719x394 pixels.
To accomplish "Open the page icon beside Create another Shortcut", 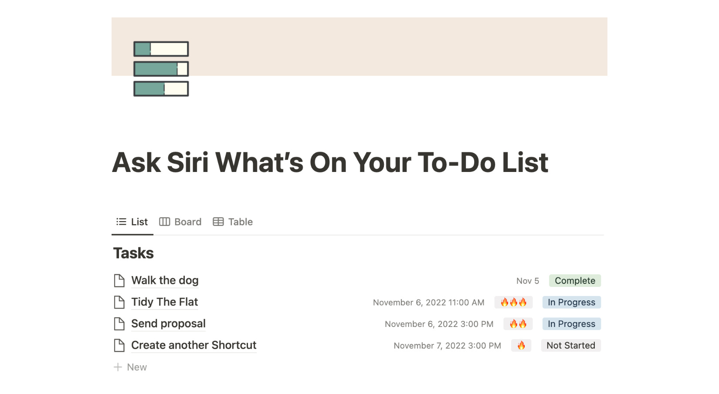I will pyautogui.click(x=119, y=345).
